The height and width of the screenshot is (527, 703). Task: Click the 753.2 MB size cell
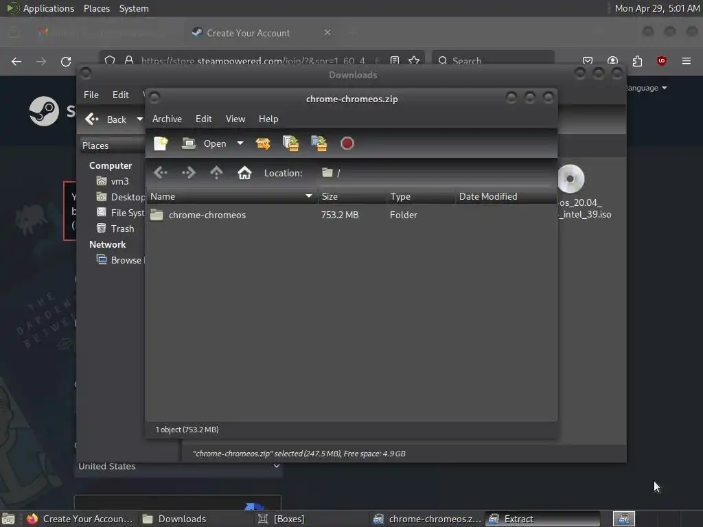(x=340, y=215)
